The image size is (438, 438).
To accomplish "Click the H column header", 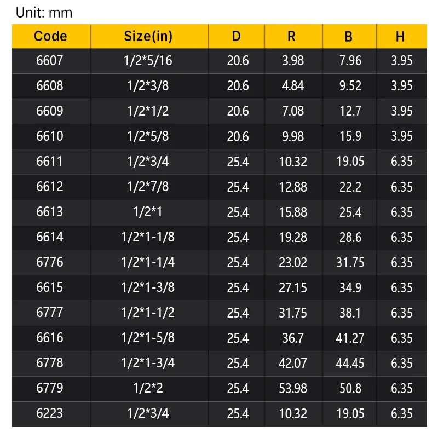I will click(x=401, y=36).
